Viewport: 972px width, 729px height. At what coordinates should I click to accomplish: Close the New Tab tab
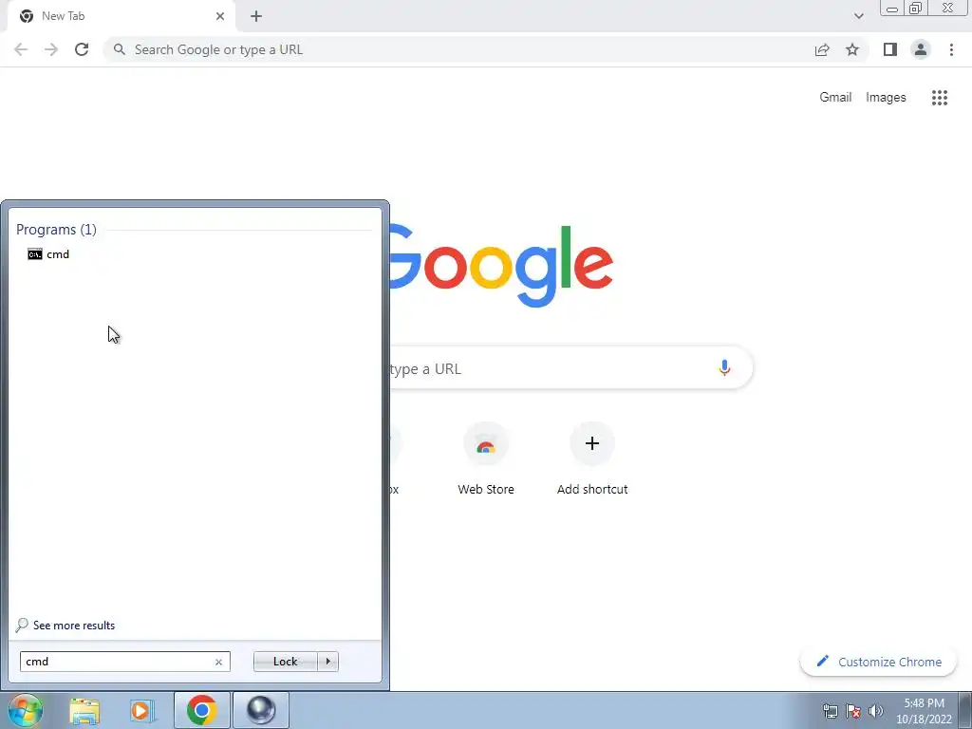[220, 16]
